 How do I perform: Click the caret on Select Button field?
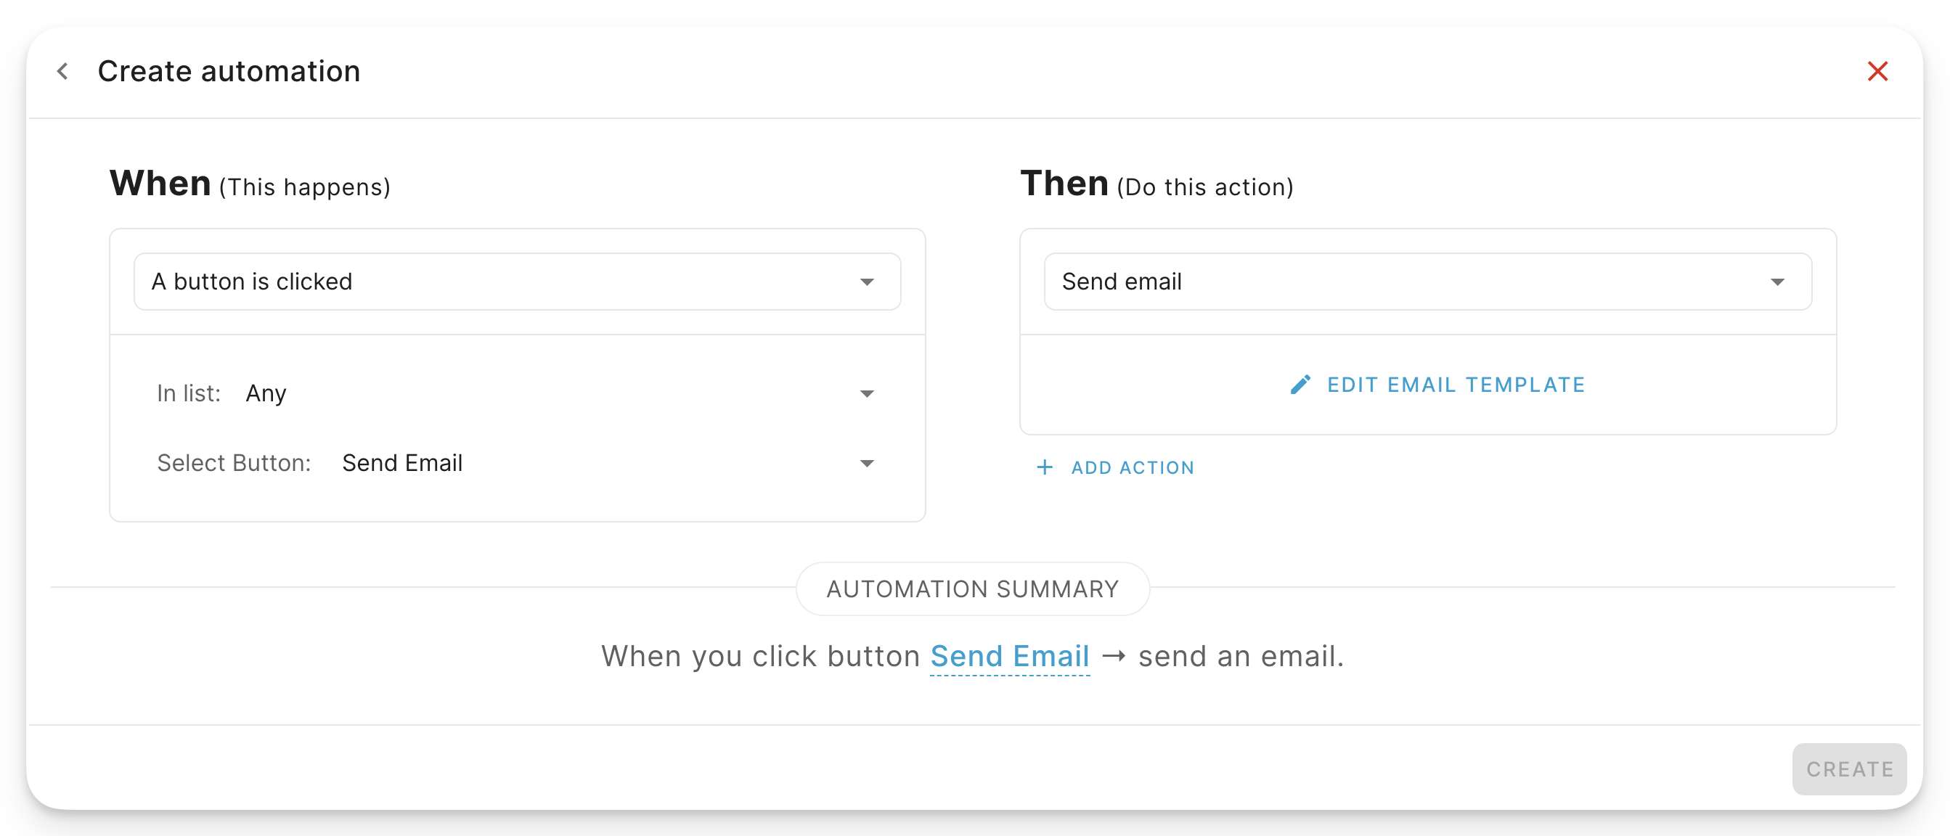[x=868, y=463]
